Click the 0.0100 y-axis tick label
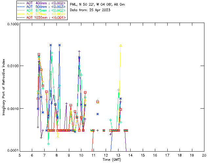 click(12, 66)
